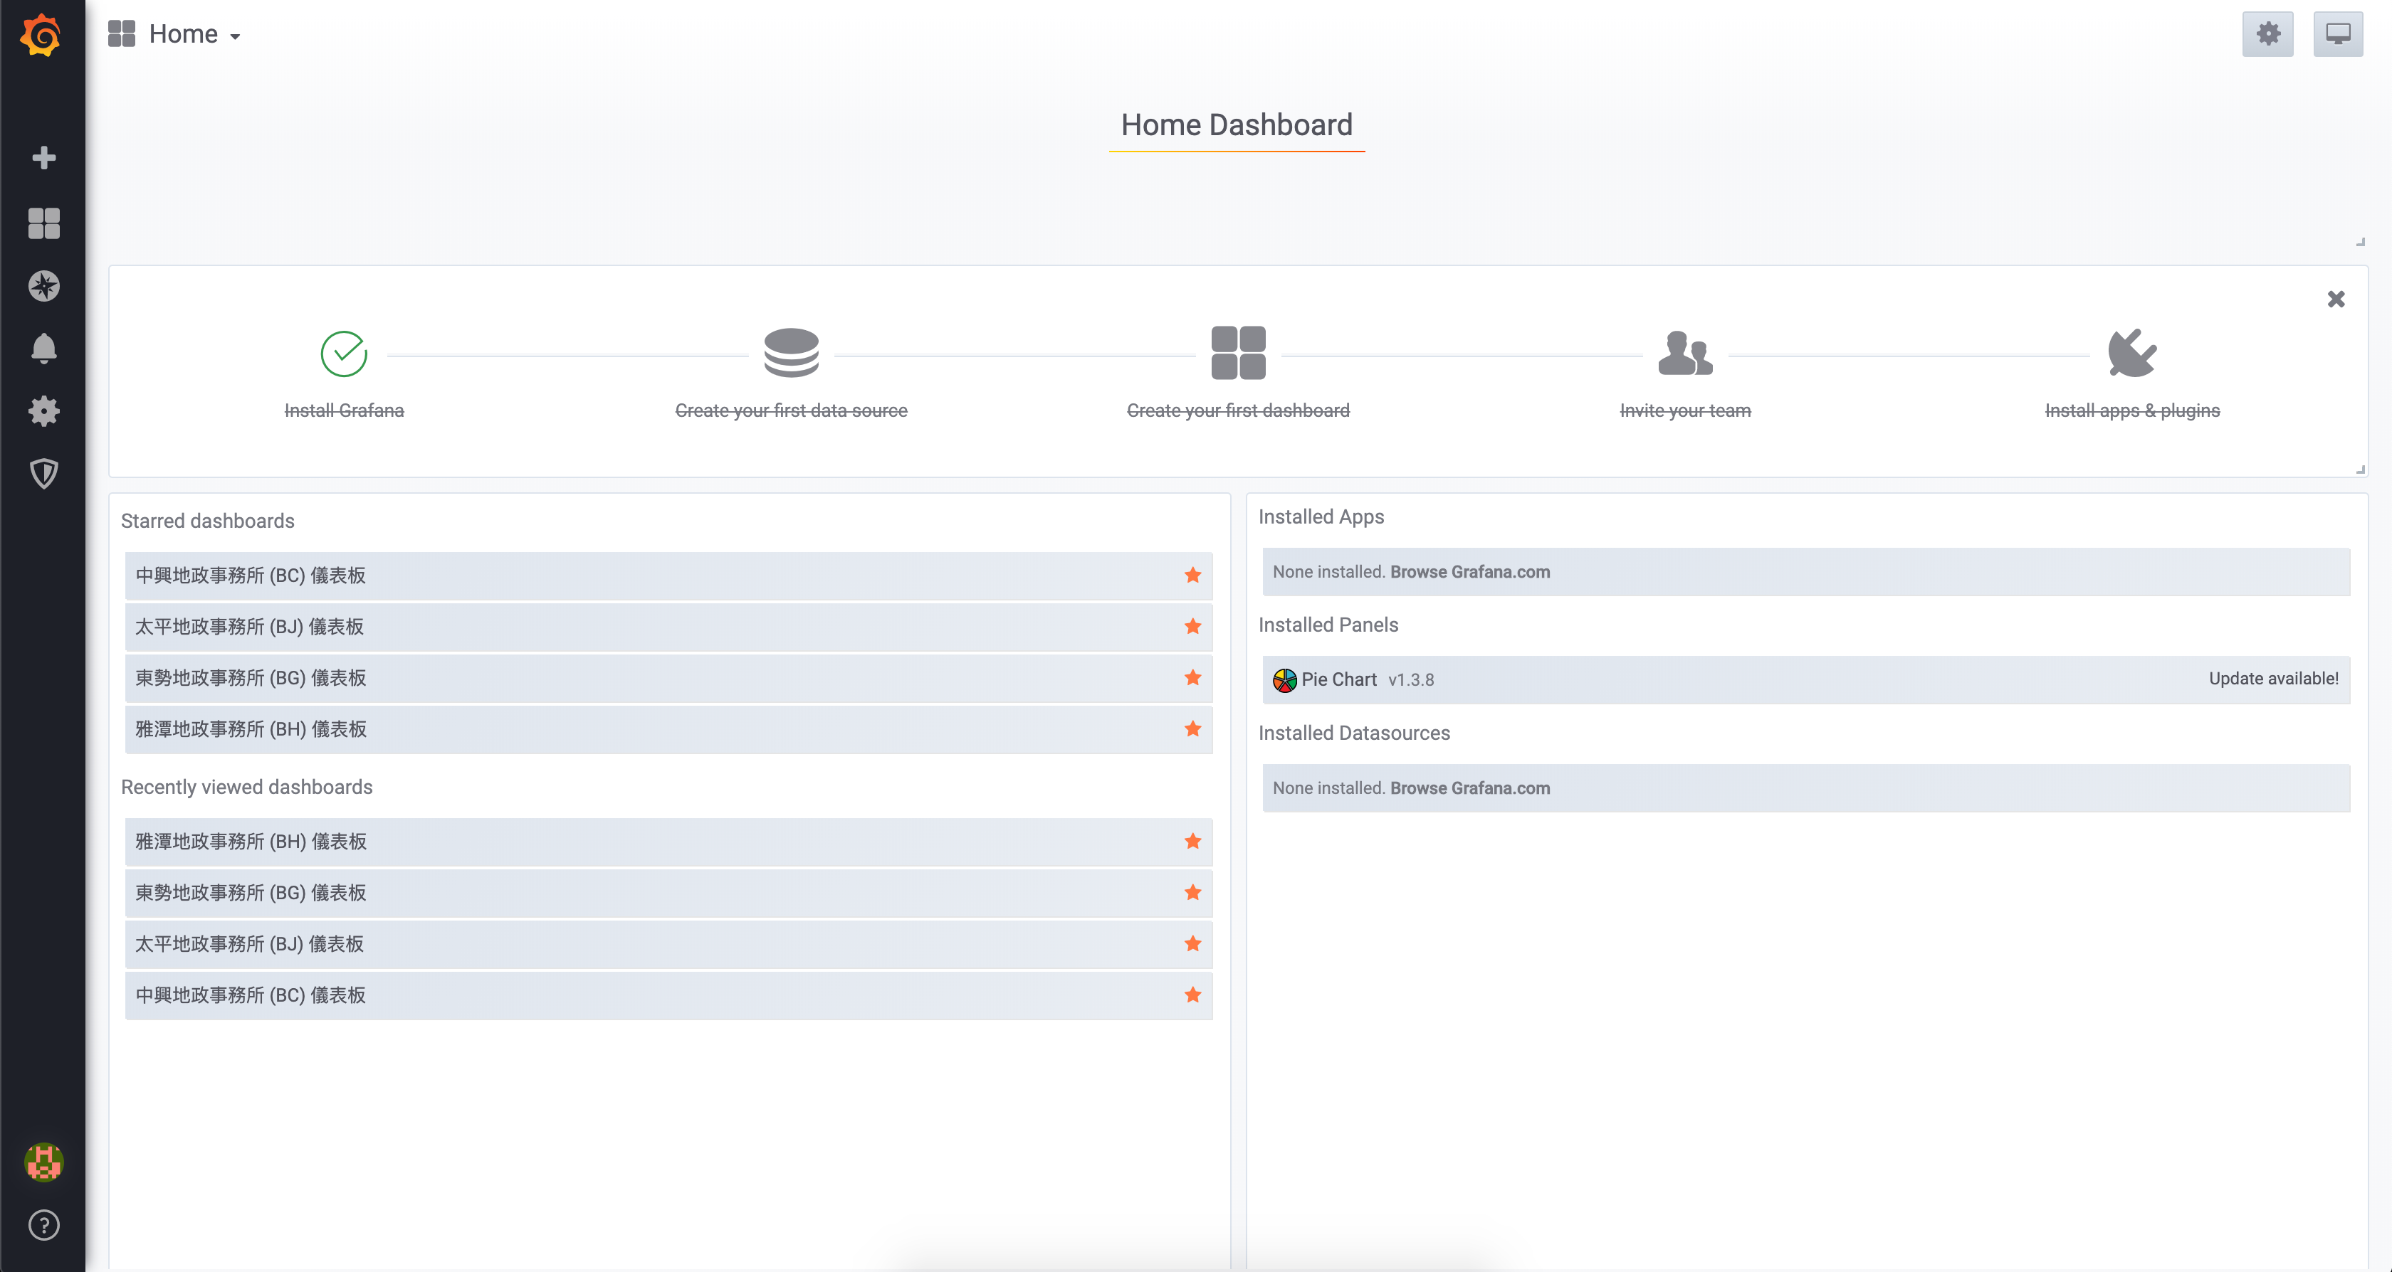2392x1272 pixels.
Task: Open 中興地政事務所 (BC) 儀表板 from Starred dashboards
Action: 668,576
